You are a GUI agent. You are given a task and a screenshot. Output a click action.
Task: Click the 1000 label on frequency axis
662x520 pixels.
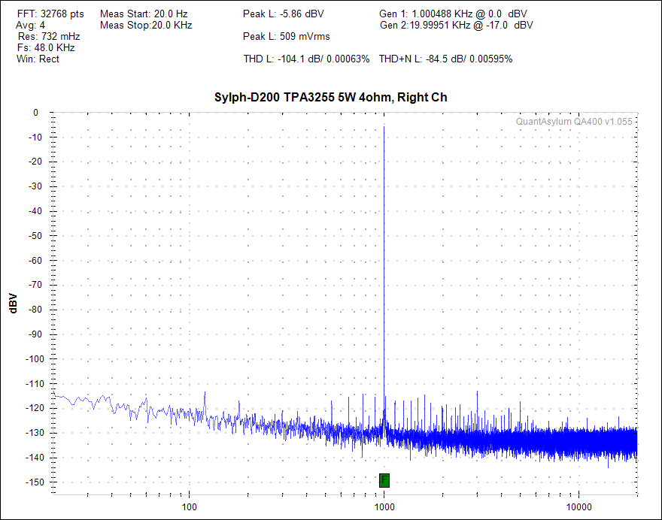(x=384, y=507)
